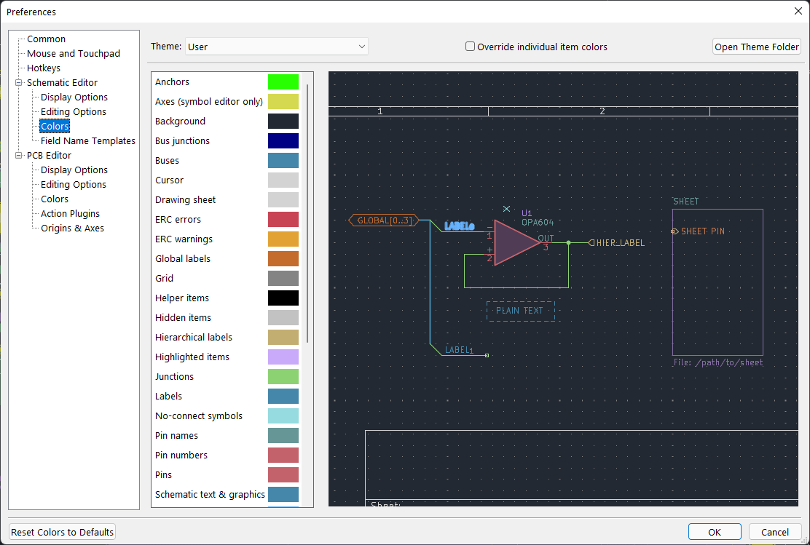Viewport: 810px width, 545px height.
Task: Close the Preferences window
Action: (x=798, y=12)
